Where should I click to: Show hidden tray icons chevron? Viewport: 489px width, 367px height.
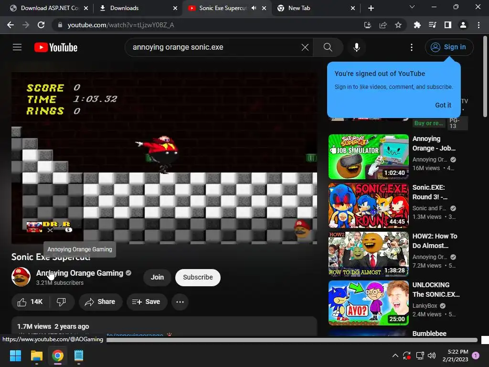[x=395, y=356]
